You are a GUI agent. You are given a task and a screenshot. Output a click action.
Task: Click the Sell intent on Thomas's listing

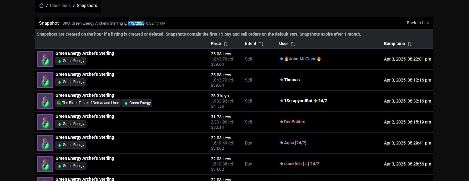[248, 80]
